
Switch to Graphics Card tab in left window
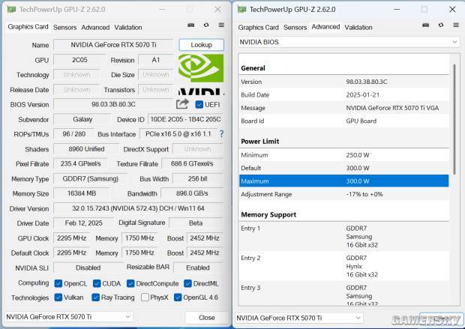[x=28, y=27]
